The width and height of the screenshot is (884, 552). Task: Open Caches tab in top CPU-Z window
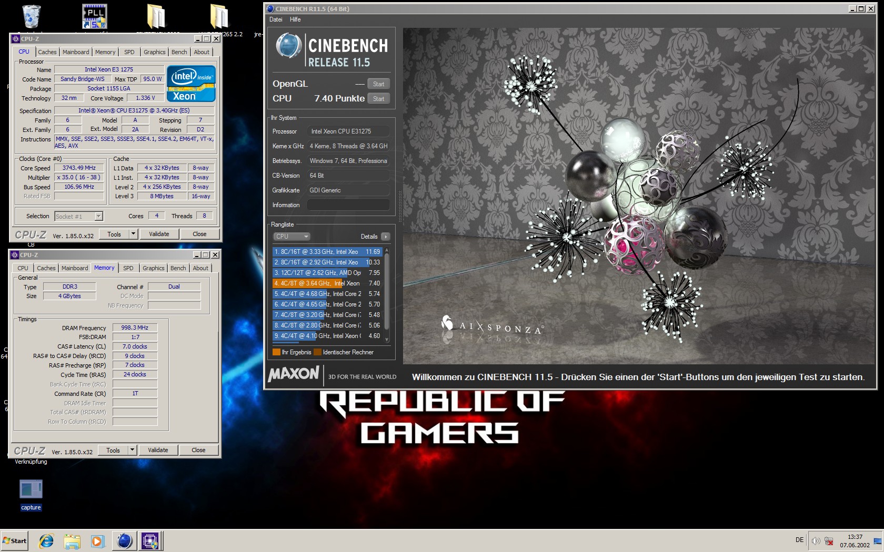tap(47, 52)
